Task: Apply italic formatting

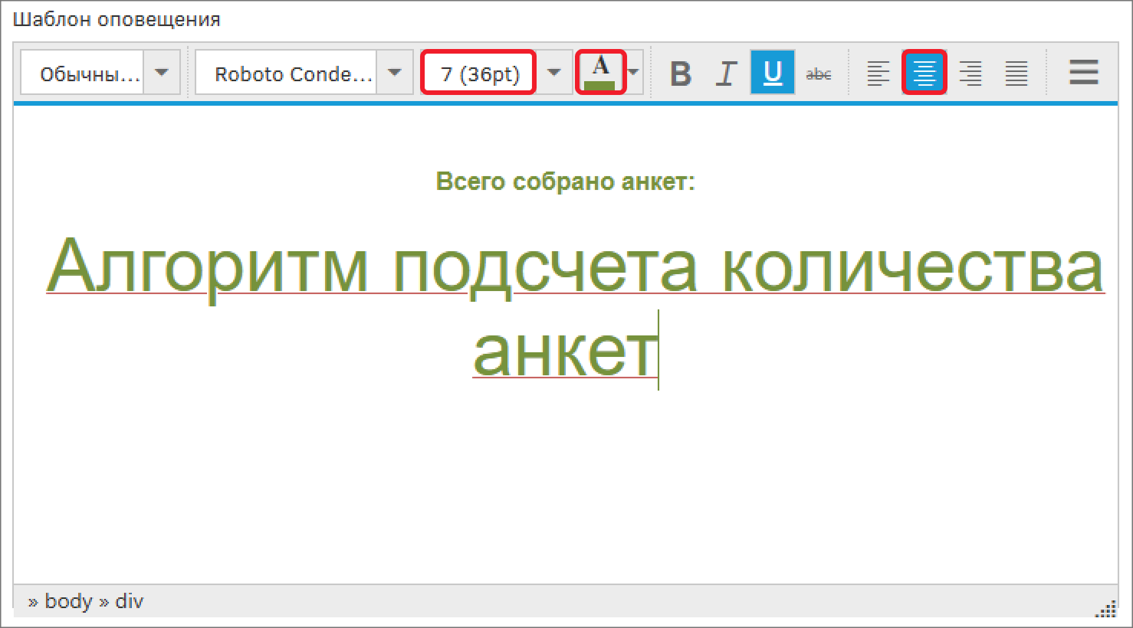Action: pos(725,72)
